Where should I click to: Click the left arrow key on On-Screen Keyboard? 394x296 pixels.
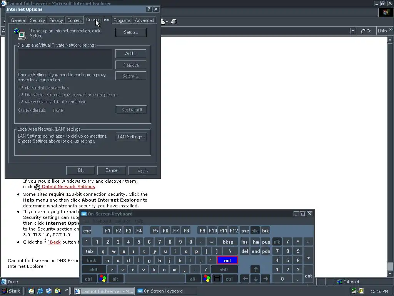point(245,279)
